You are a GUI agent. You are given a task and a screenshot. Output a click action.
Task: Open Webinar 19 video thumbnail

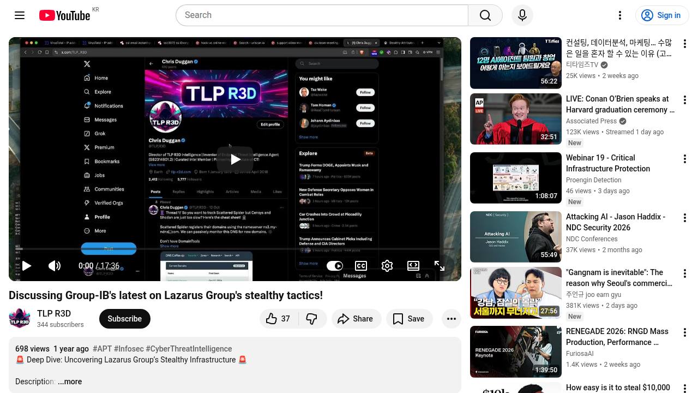click(516, 178)
